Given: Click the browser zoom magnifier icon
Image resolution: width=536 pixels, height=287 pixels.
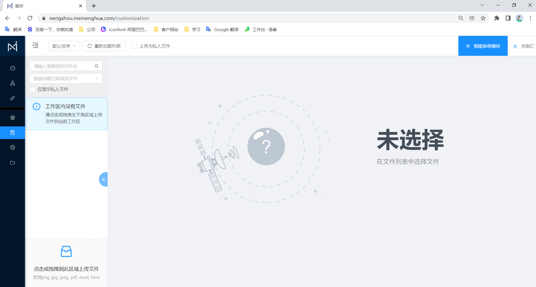Looking at the screenshot, I should point(461,18).
